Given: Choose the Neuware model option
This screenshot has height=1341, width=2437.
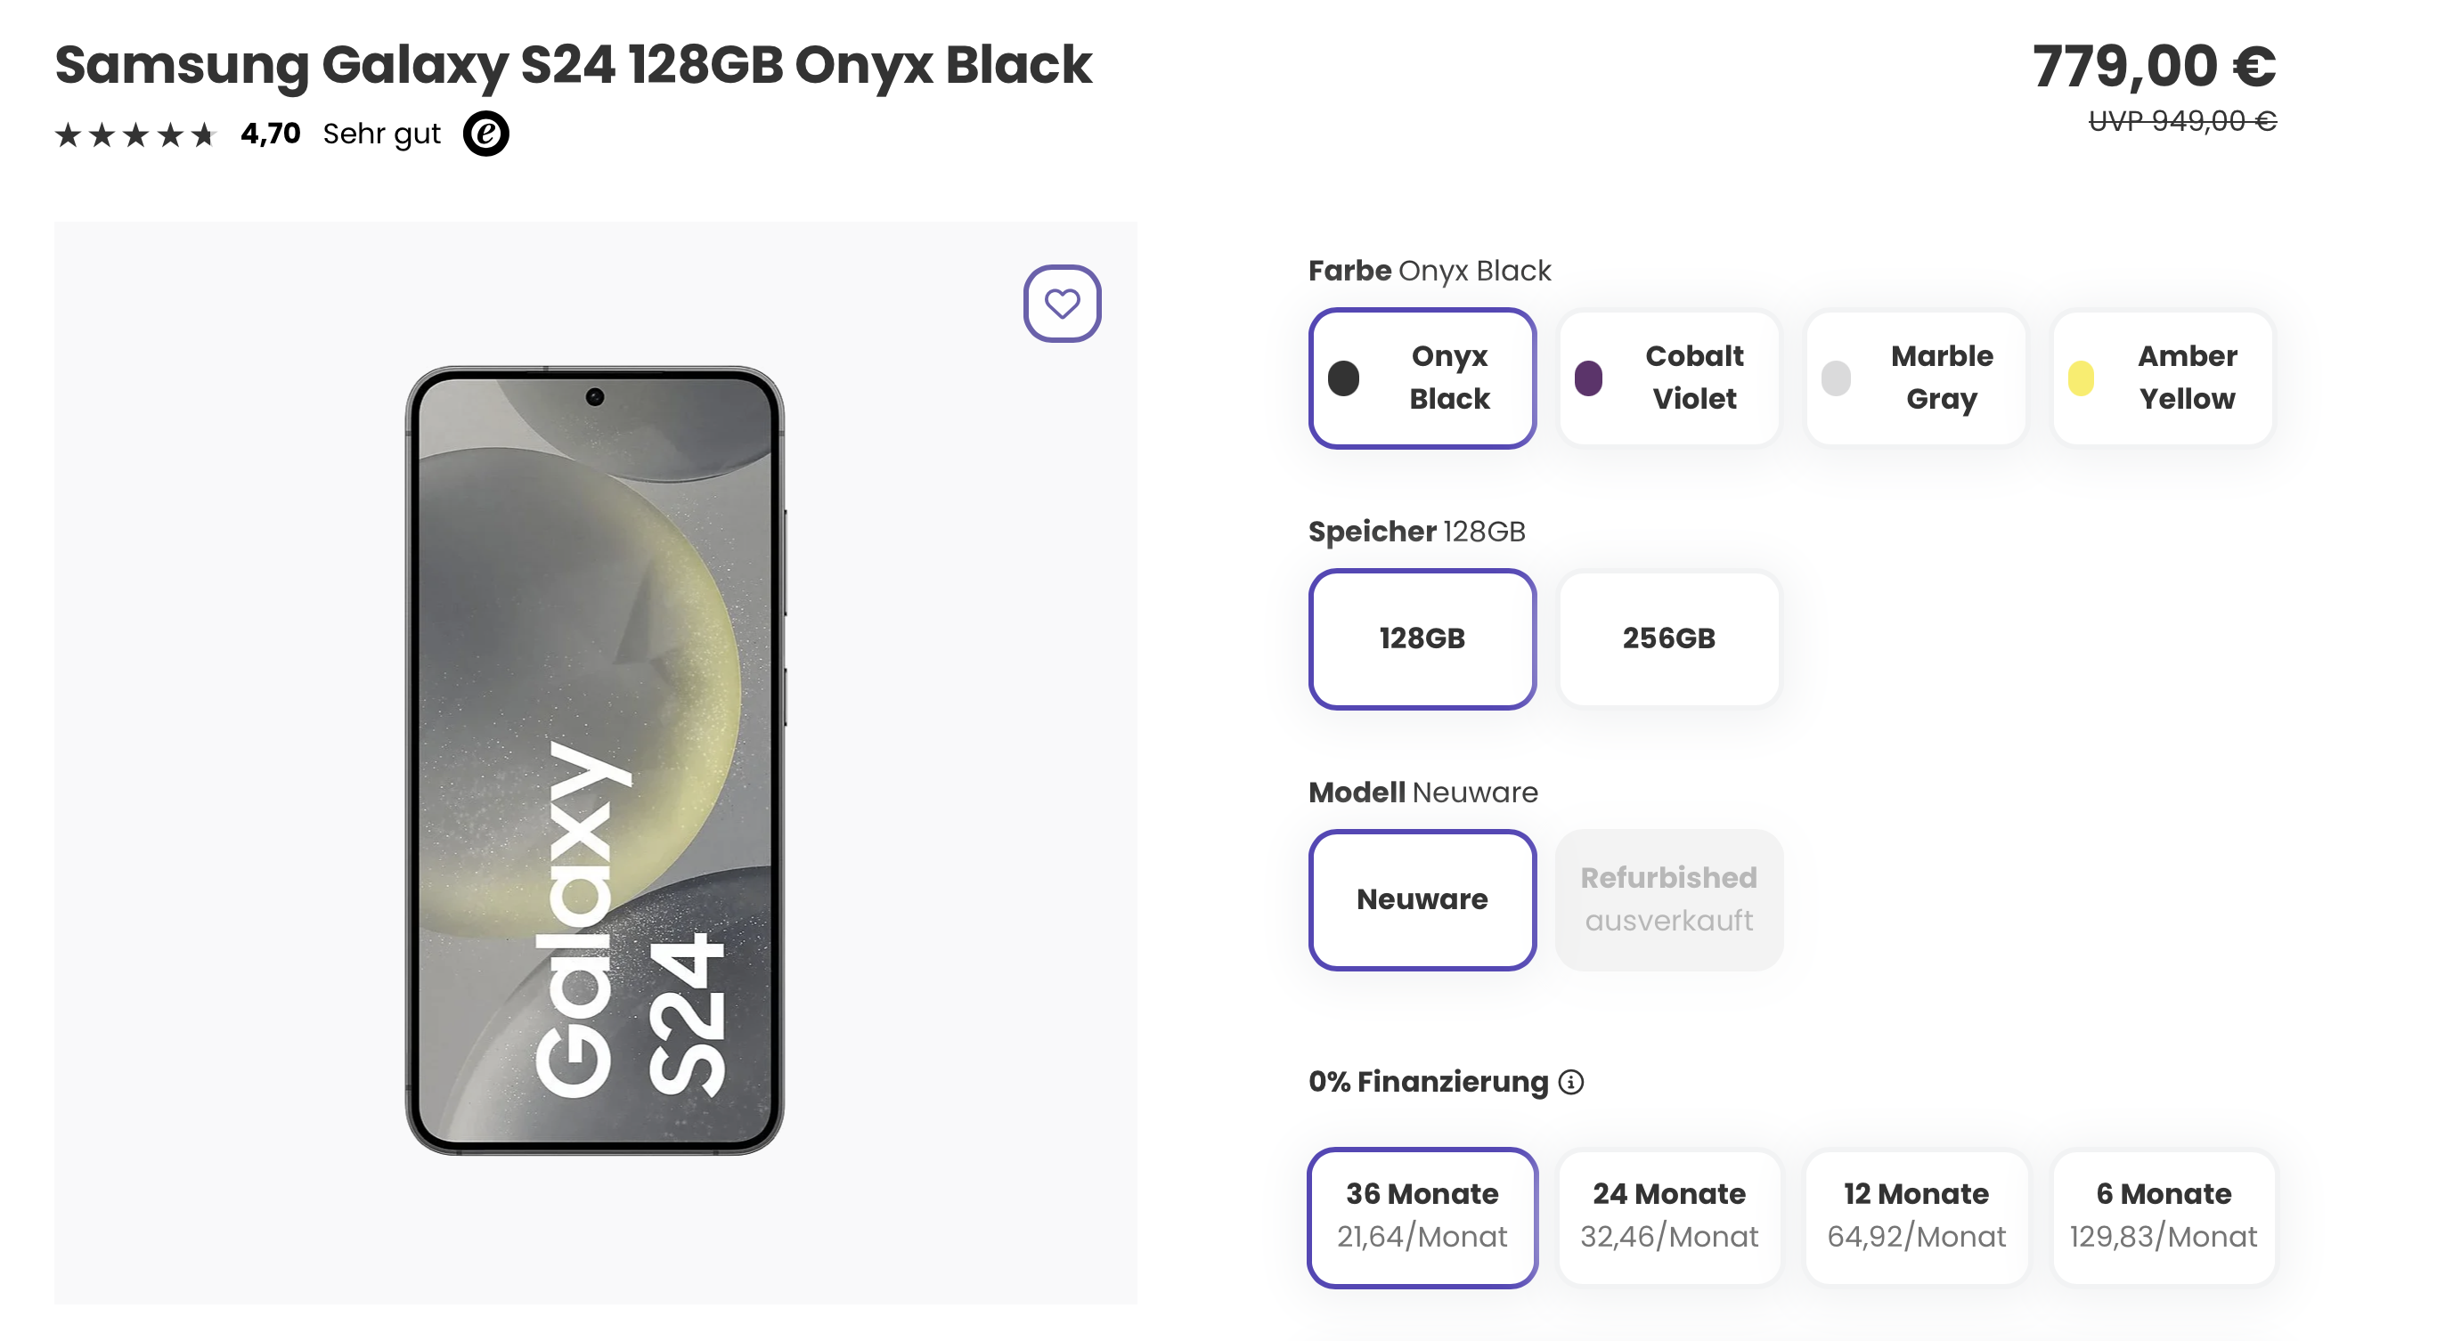Looking at the screenshot, I should [1422, 900].
